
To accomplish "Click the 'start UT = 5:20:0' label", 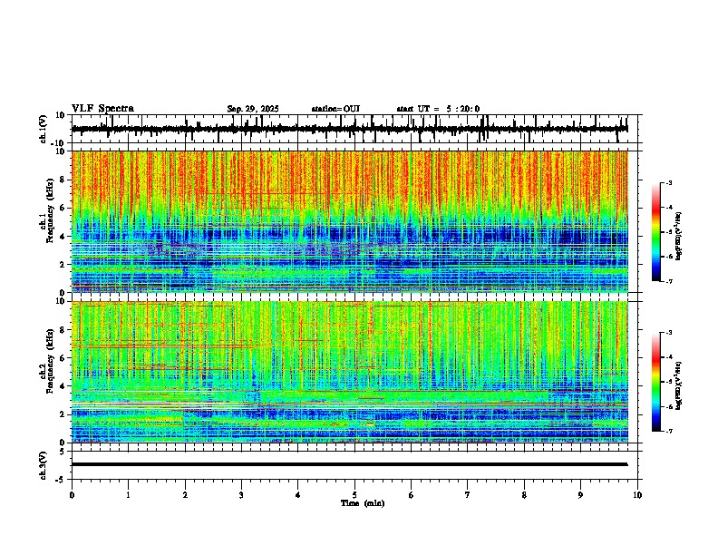I will click(x=438, y=109).
